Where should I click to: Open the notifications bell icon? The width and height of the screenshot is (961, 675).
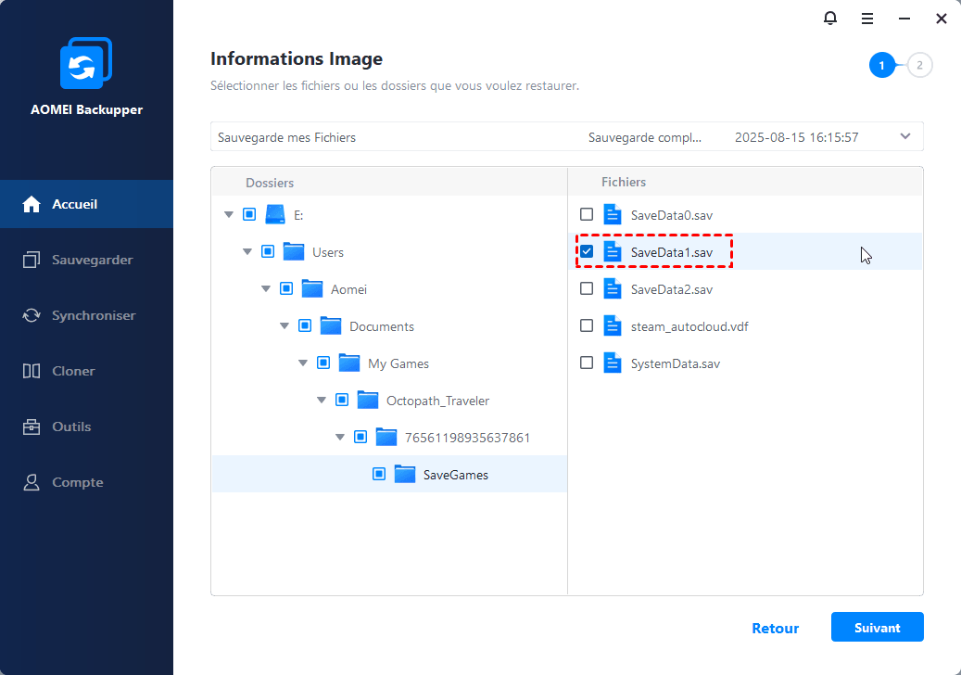tap(829, 19)
